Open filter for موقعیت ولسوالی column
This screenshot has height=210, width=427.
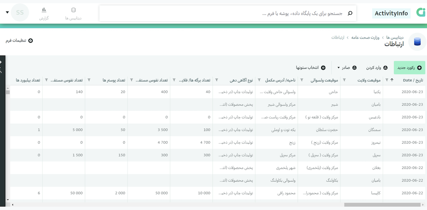[302, 80]
